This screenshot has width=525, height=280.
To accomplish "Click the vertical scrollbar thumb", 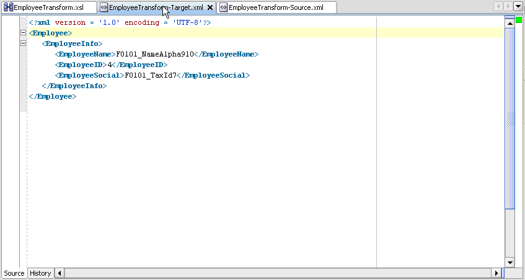I will pos(510,119).
